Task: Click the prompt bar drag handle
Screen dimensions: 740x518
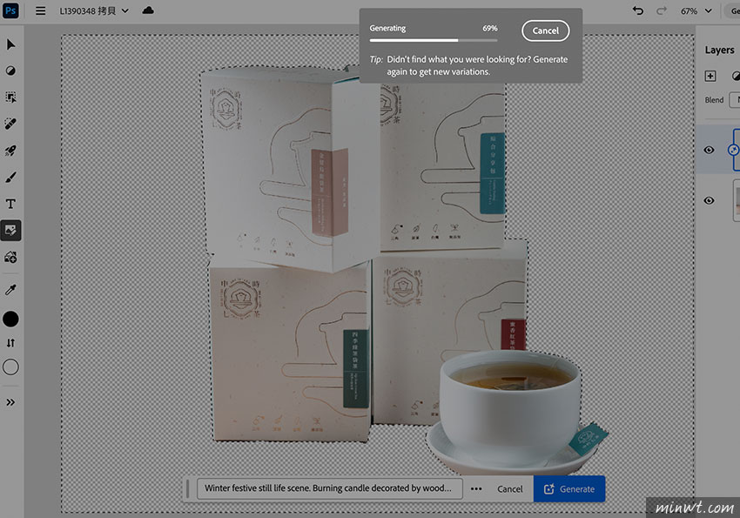Action: pos(187,488)
